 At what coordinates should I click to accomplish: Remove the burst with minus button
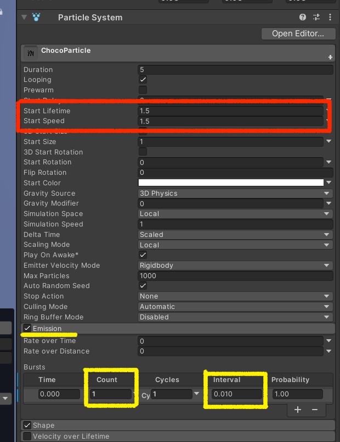tap(315, 410)
